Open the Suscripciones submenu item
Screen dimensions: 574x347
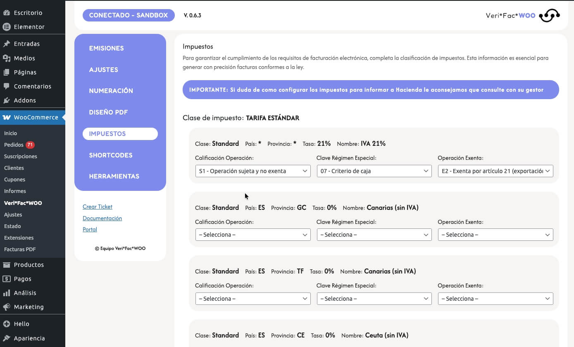tap(20, 157)
